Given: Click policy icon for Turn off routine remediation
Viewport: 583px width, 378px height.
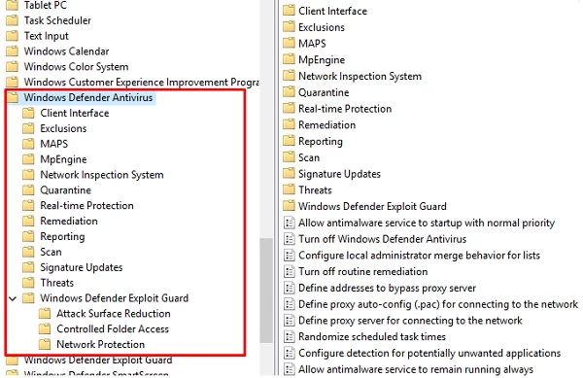Looking at the screenshot, I should pyautogui.click(x=289, y=272).
